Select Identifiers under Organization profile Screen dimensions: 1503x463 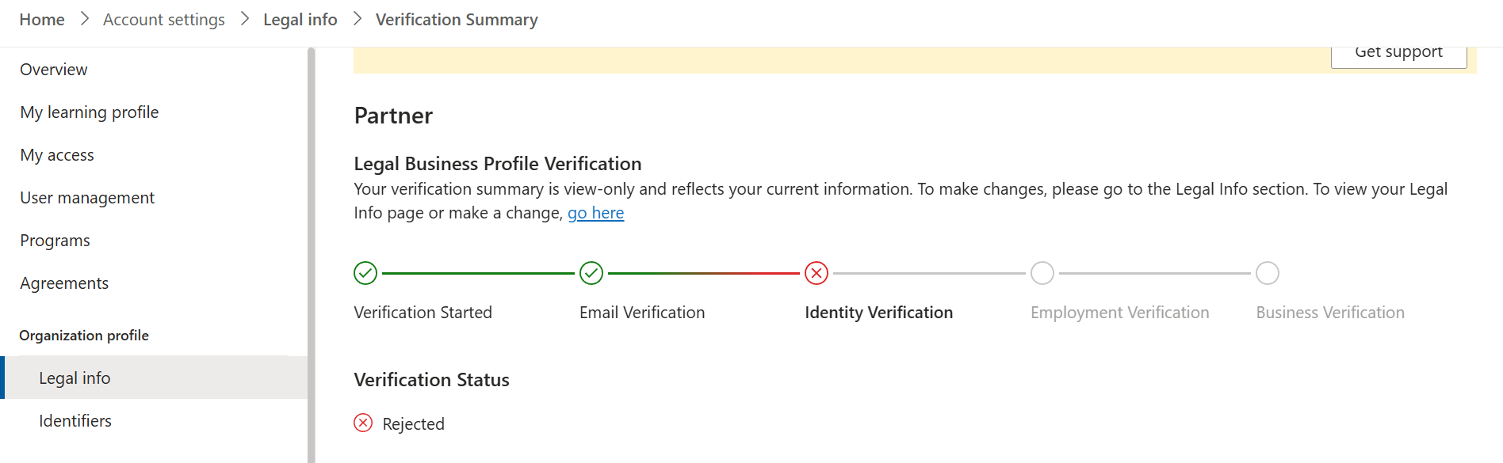click(x=75, y=421)
